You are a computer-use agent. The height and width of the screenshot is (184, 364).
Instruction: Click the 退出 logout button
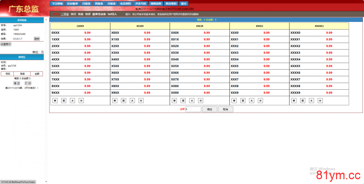[184, 3]
